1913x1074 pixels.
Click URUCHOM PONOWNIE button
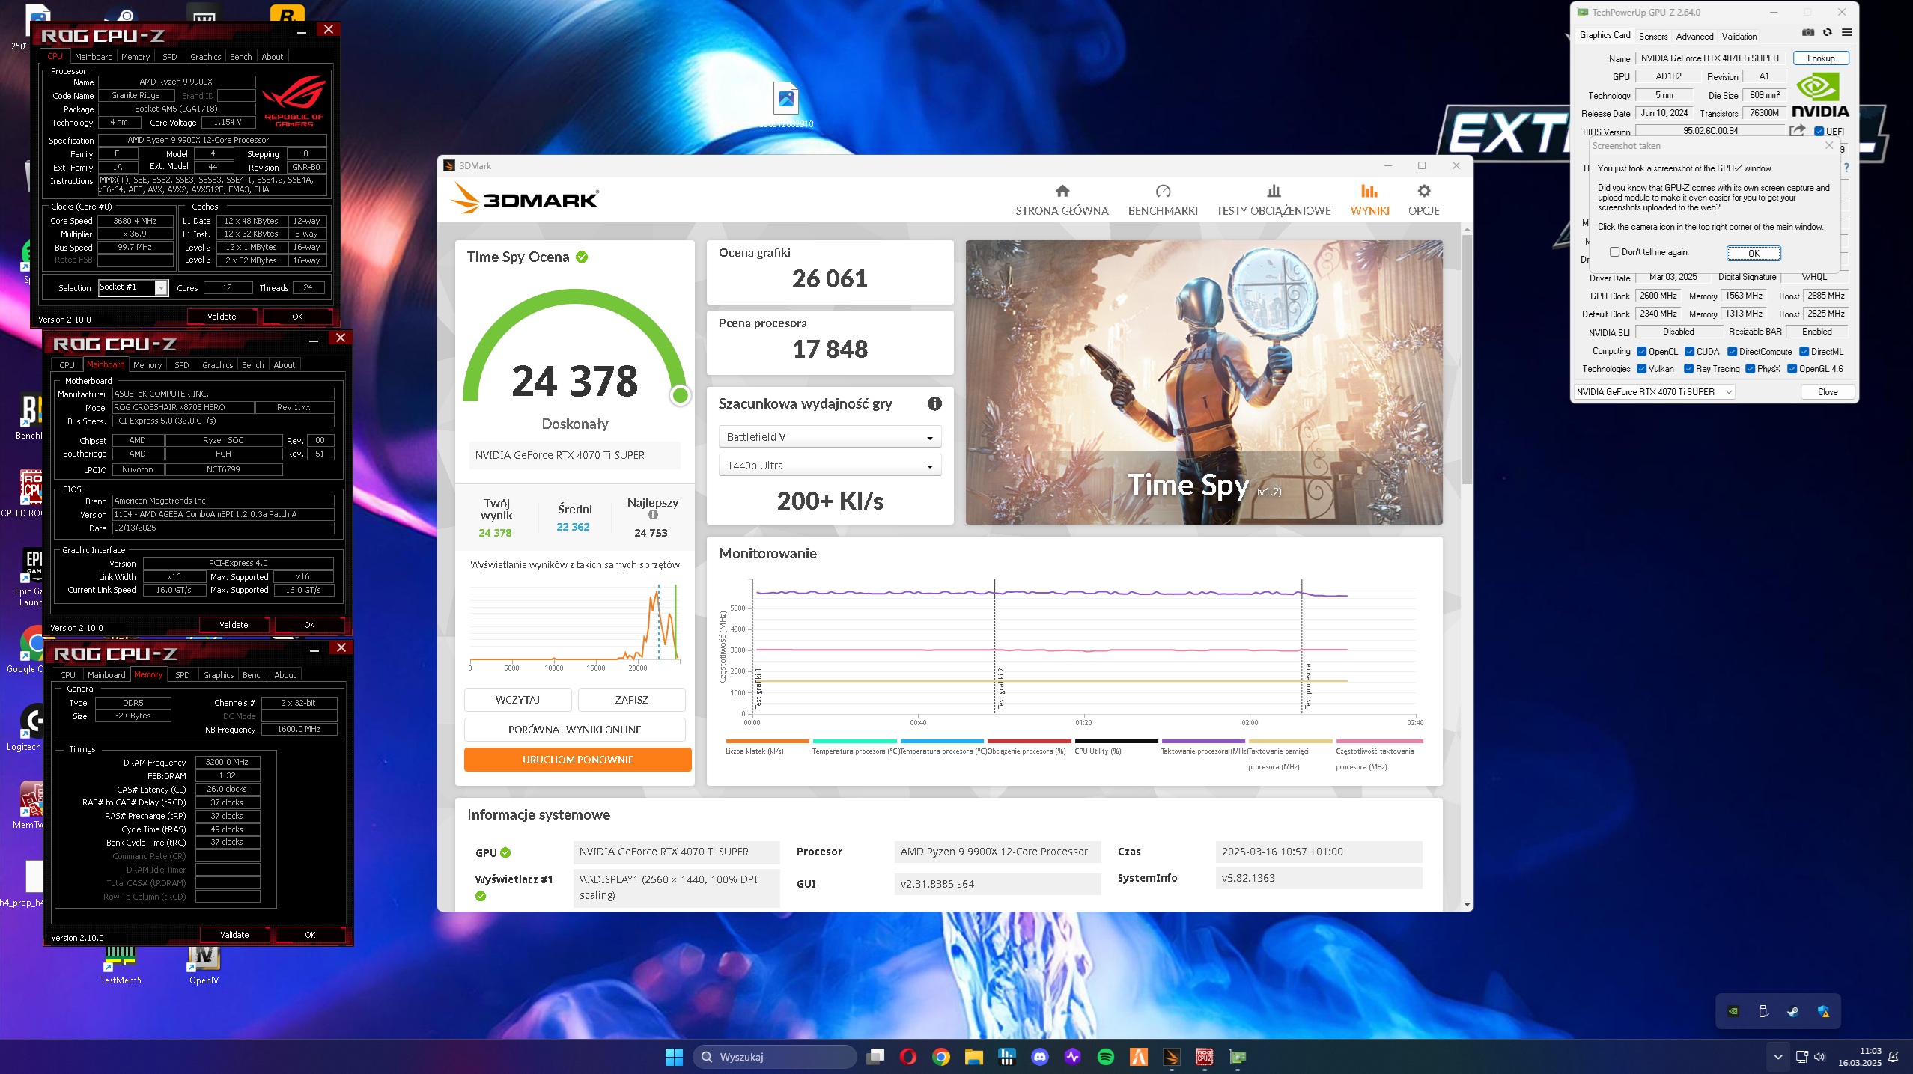click(x=577, y=760)
